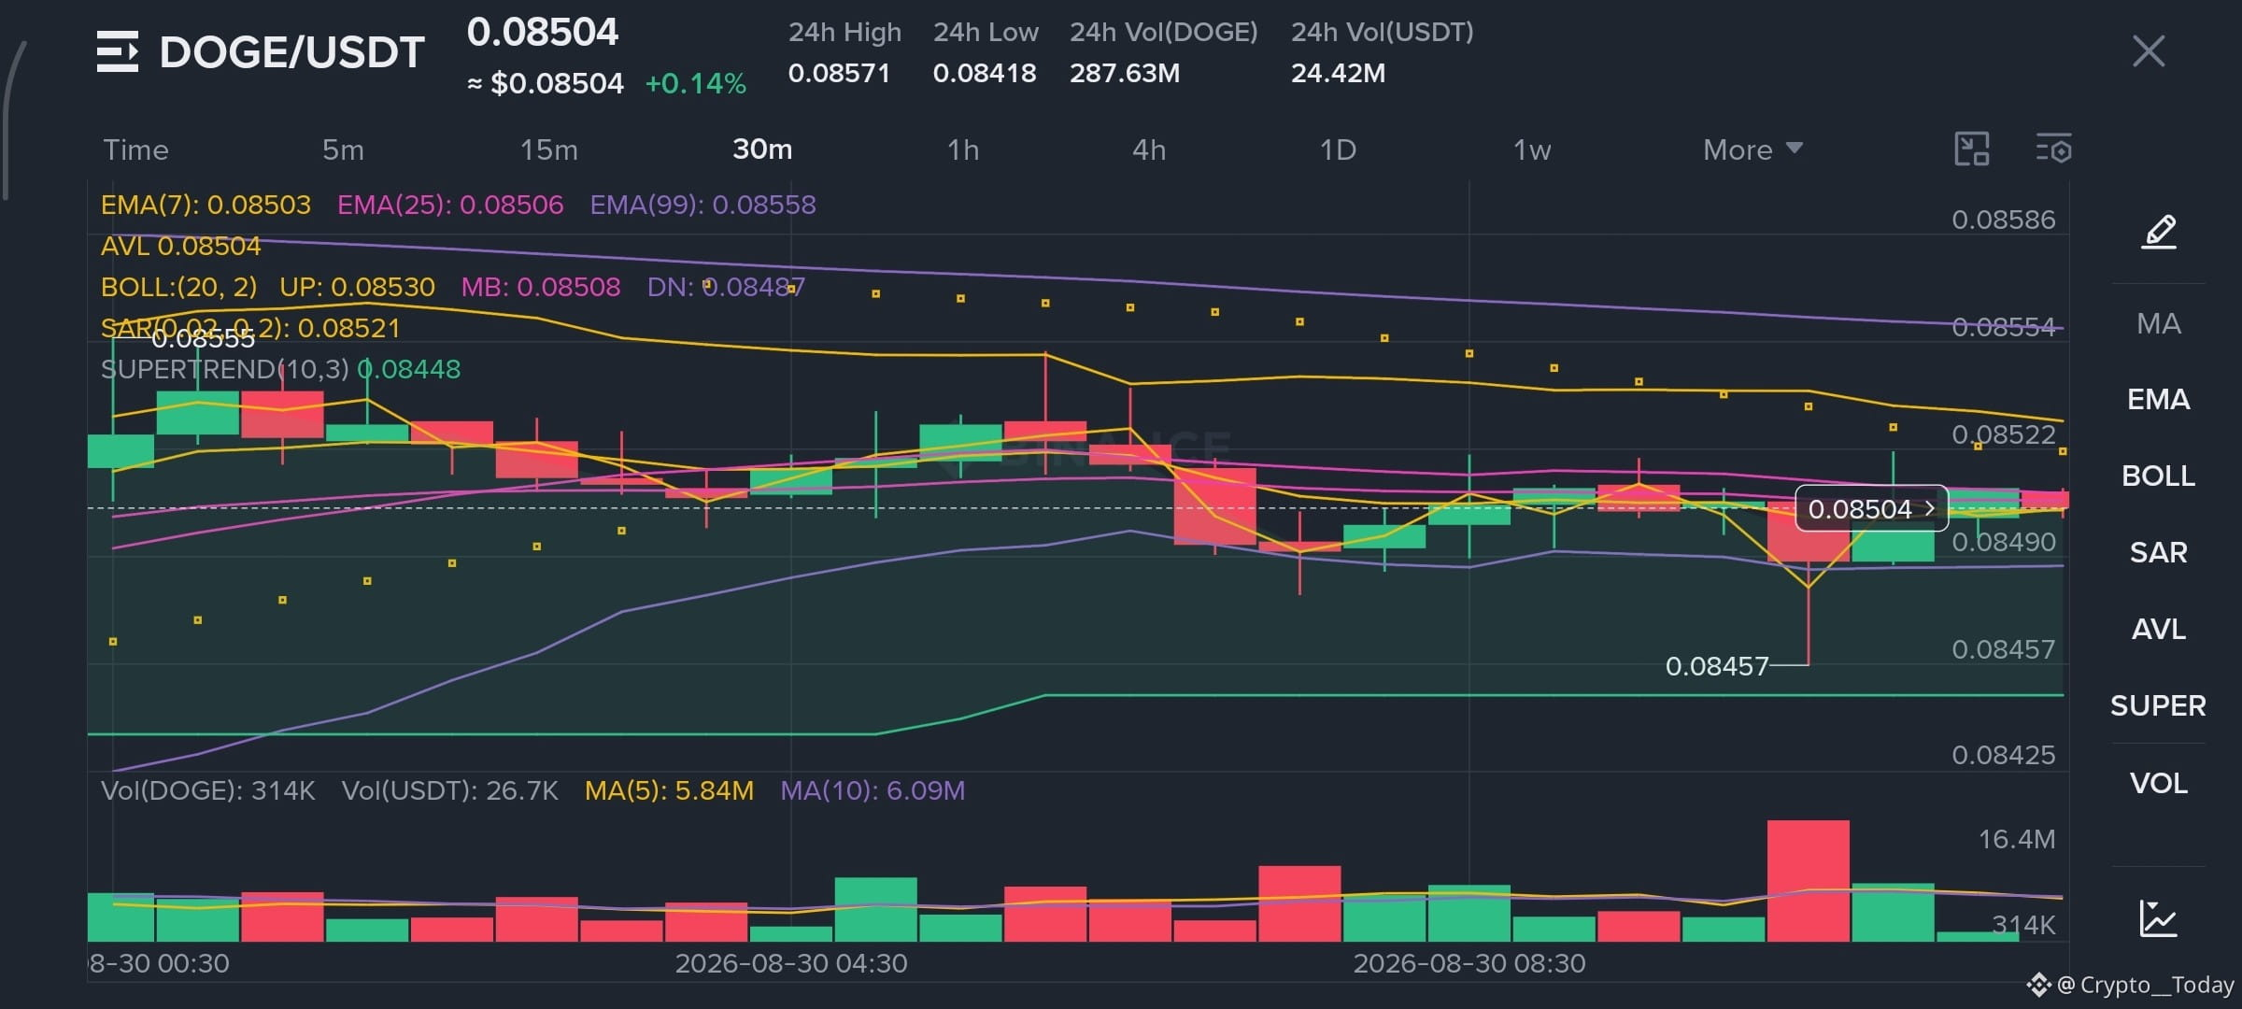Click the 0.08586 price axis label
The image size is (2242, 1009).
pos(2004,220)
